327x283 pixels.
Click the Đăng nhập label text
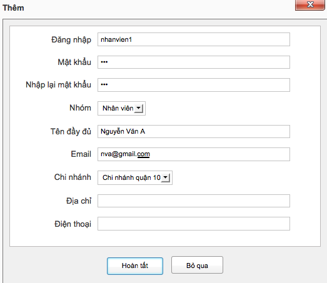[x=71, y=40]
